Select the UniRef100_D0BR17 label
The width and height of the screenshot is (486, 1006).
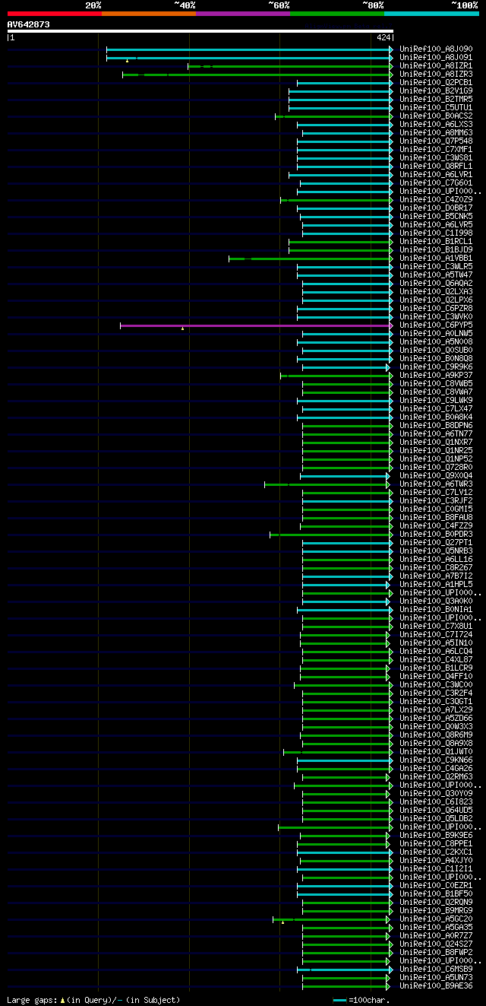(x=436, y=208)
